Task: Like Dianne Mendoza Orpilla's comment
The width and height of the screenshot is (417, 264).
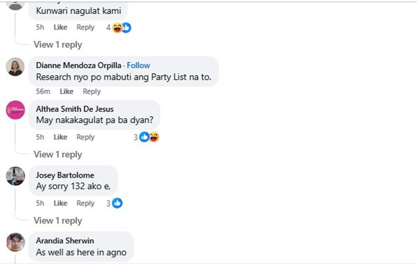Action: tap(67, 92)
